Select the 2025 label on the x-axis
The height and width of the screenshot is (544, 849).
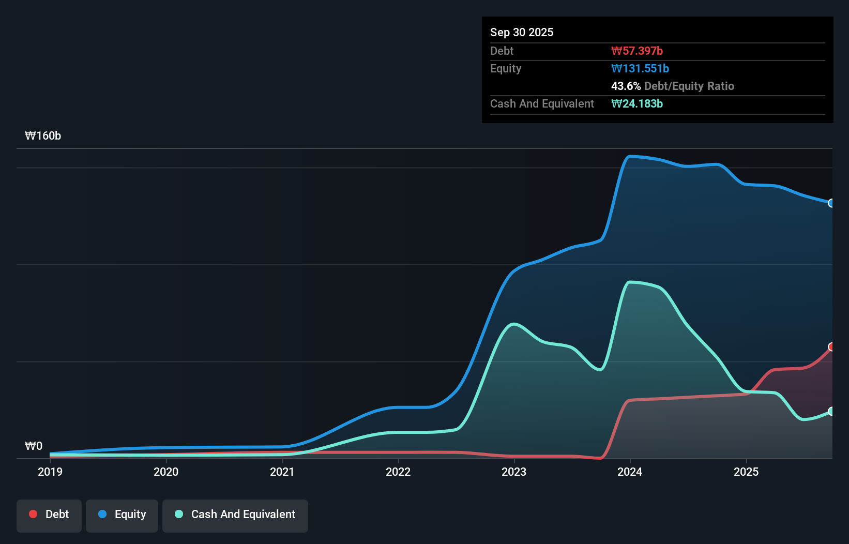pos(747,472)
